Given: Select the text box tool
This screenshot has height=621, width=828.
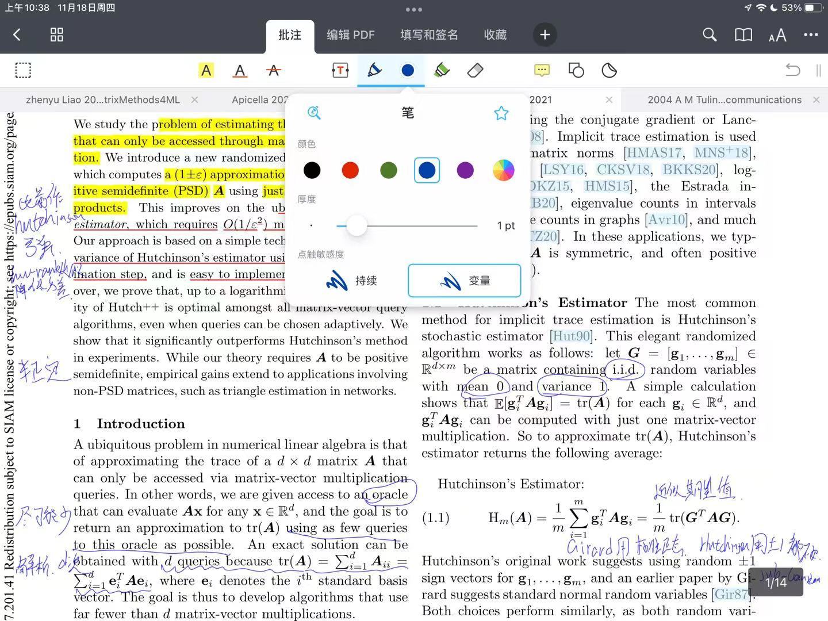Looking at the screenshot, I should coord(340,70).
